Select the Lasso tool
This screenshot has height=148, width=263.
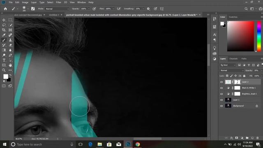[4, 25]
